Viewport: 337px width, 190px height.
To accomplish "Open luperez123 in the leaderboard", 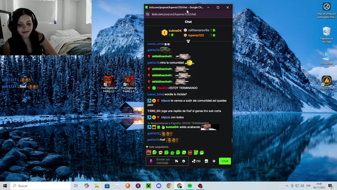I will [x=196, y=35].
